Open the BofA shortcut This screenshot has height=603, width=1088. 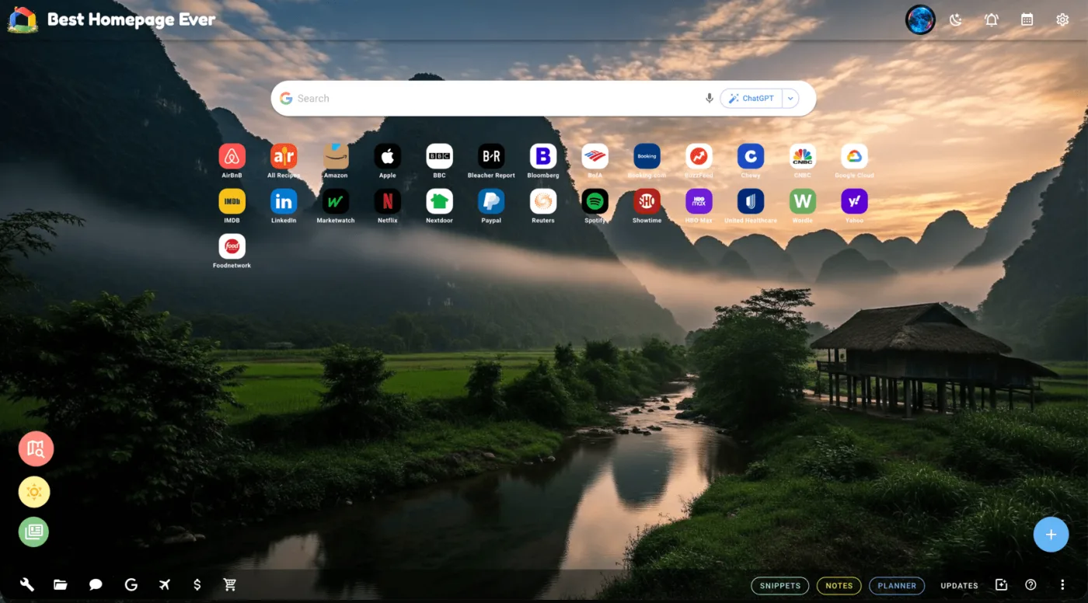point(595,156)
